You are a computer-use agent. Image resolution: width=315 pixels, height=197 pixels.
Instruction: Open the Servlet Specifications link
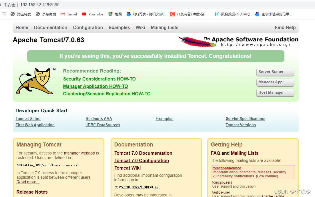click(x=246, y=118)
